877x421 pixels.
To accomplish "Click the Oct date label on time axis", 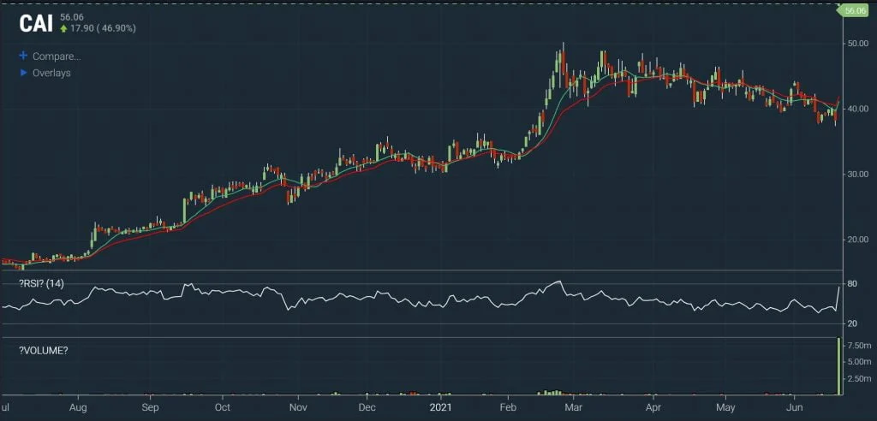I will [x=223, y=406].
